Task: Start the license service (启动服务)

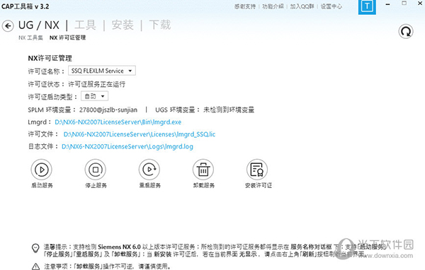Action: [42, 170]
